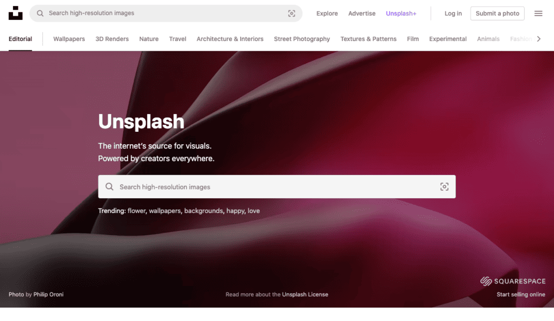Click Start selling online link

pos(521,294)
